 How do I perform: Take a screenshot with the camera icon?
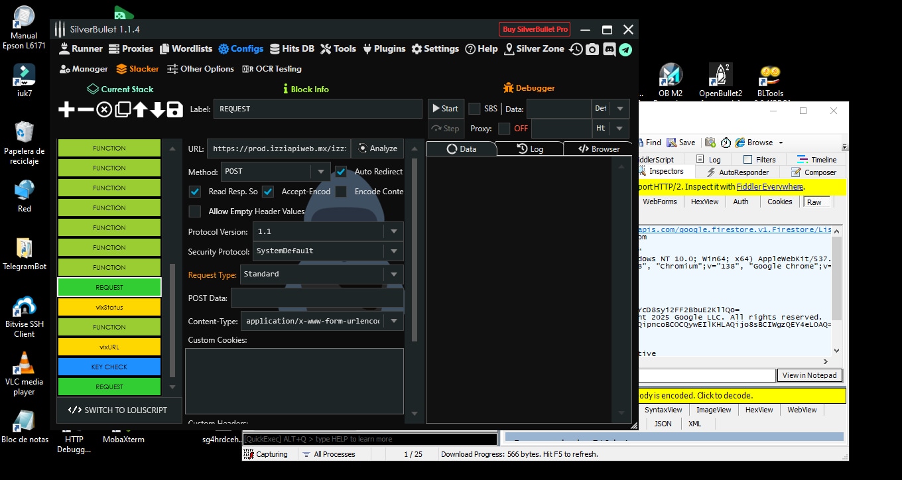click(592, 49)
